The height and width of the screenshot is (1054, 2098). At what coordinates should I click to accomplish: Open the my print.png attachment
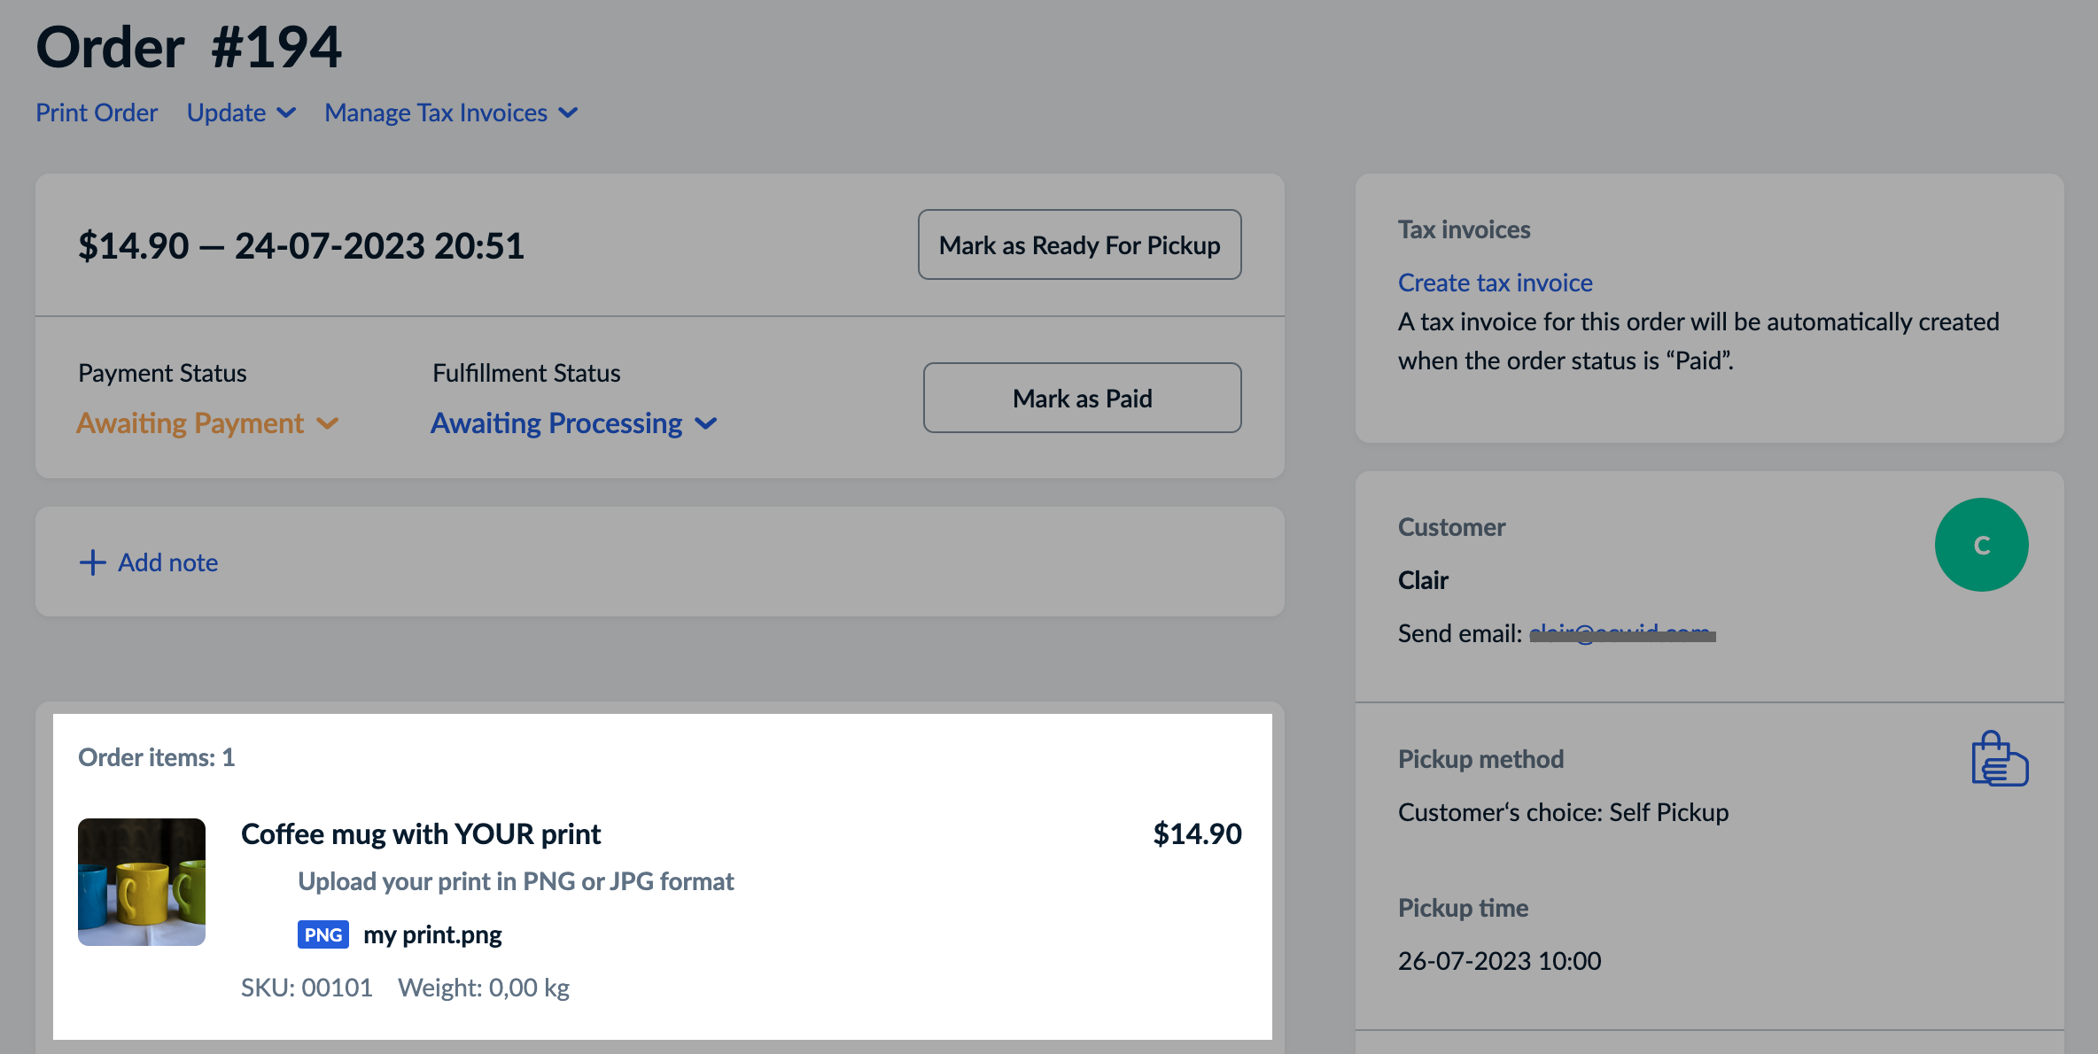point(432,934)
